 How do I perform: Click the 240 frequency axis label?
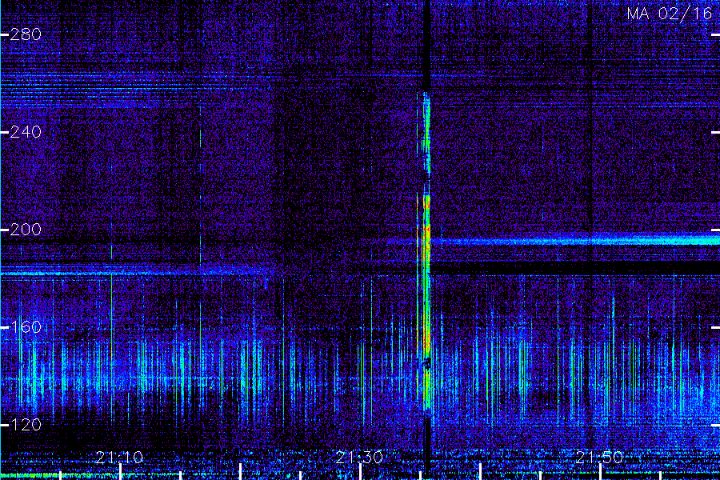click(x=26, y=132)
